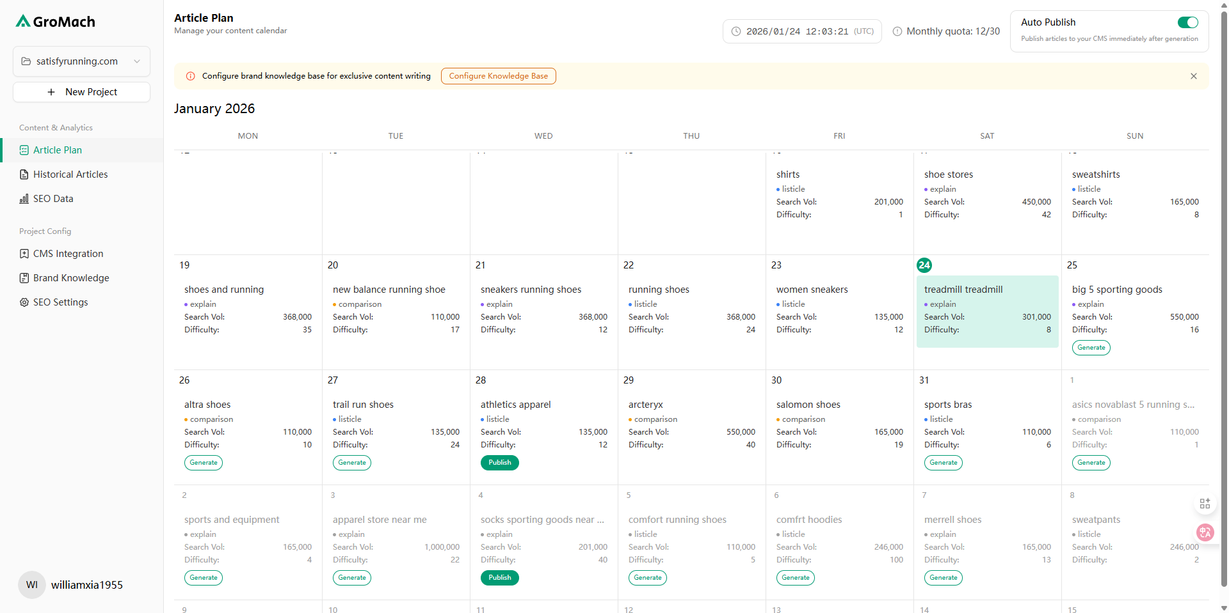Open CMS Integration settings

coord(68,253)
